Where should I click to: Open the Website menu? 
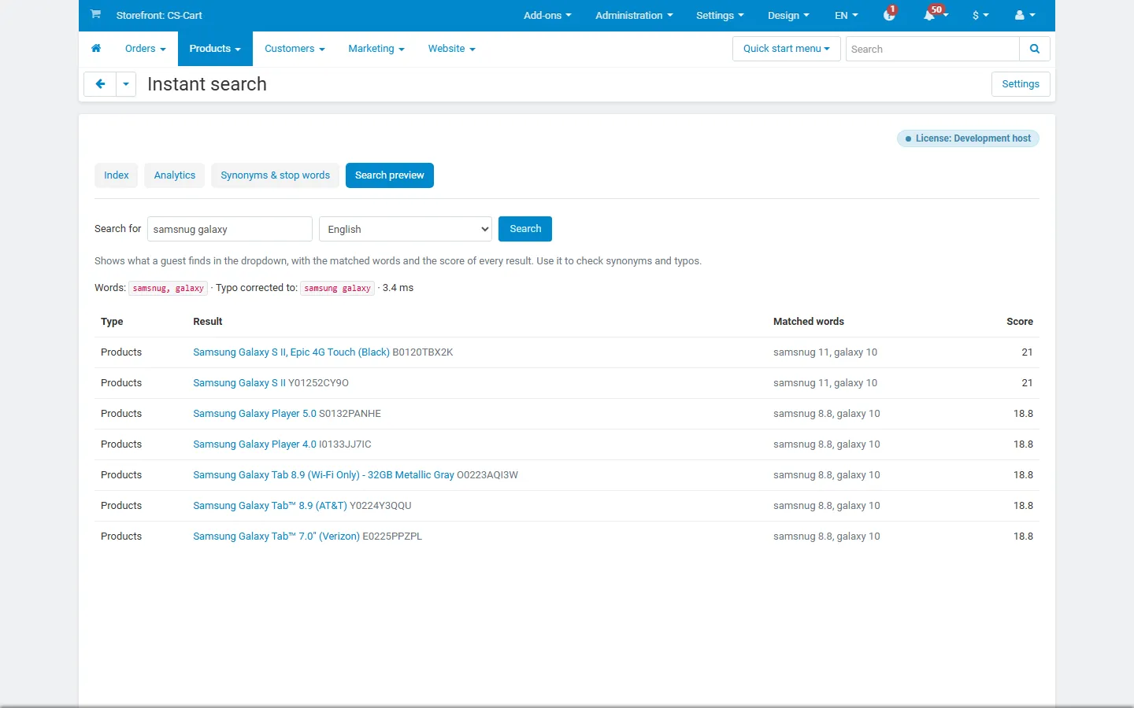452,49
